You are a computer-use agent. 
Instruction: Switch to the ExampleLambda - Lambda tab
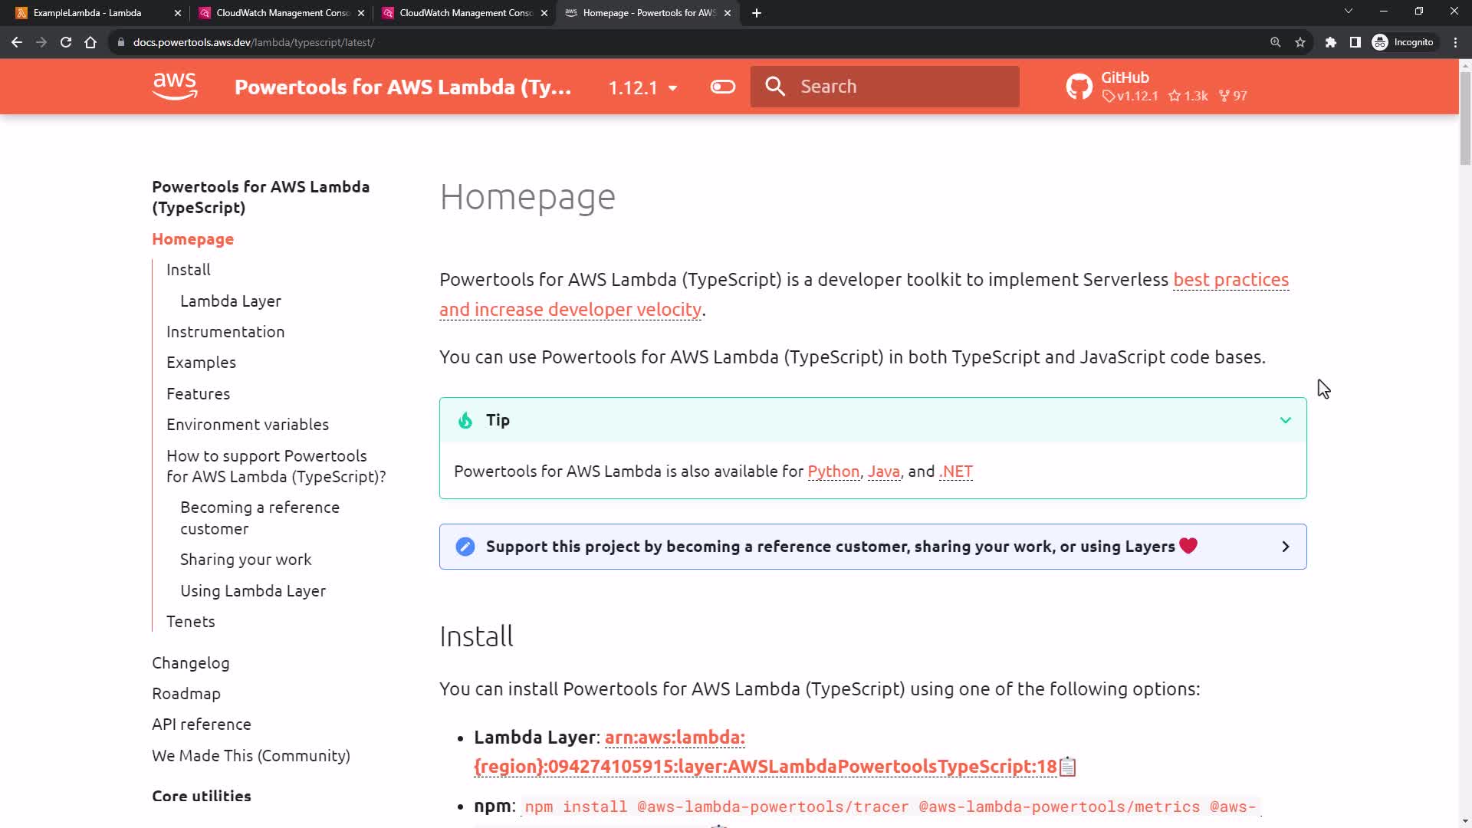click(x=87, y=13)
